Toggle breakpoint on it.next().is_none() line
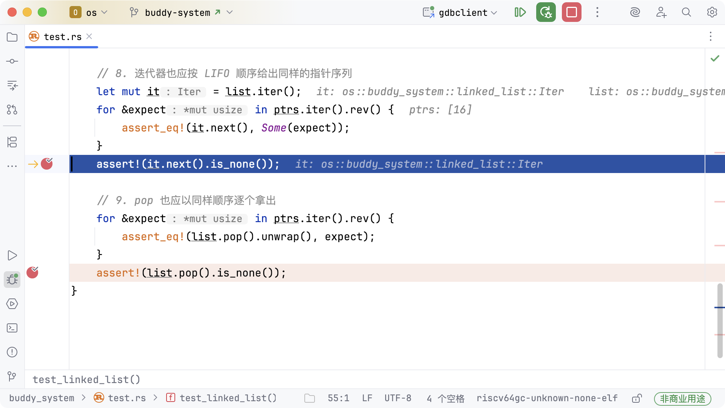Viewport: 725px width, 408px height. click(47, 164)
